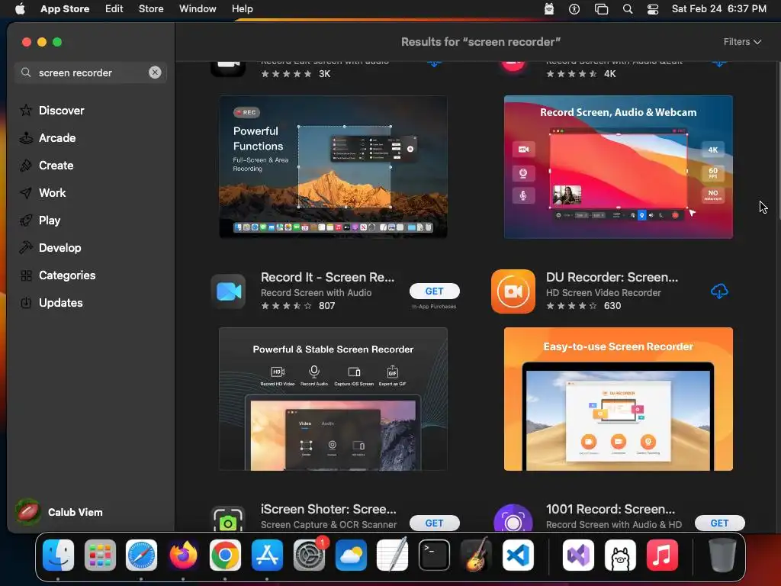The width and height of the screenshot is (781, 586).
Task: Click the date and time in menu bar
Action: click(718, 8)
